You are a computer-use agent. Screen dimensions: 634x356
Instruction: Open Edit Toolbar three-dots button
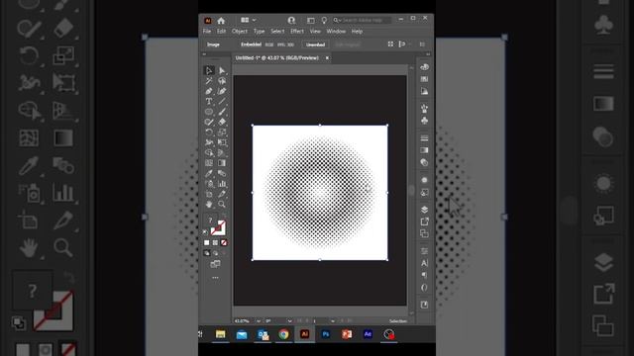[215, 278]
